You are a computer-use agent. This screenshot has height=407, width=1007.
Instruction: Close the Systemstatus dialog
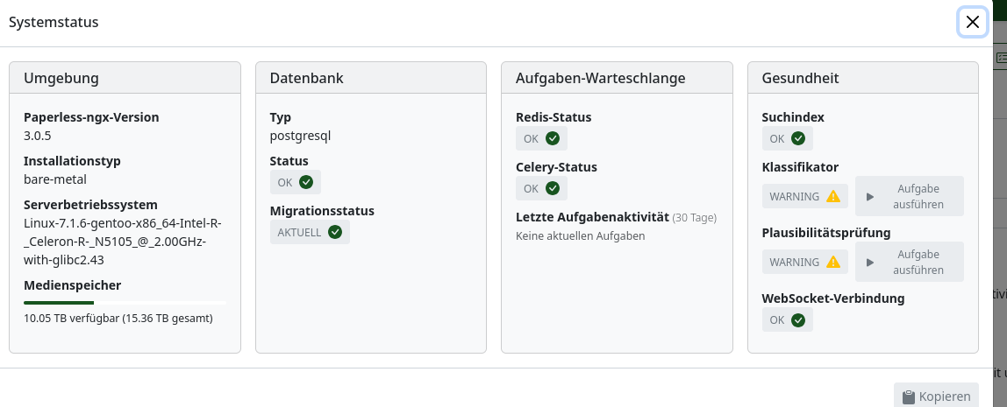click(972, 23)
